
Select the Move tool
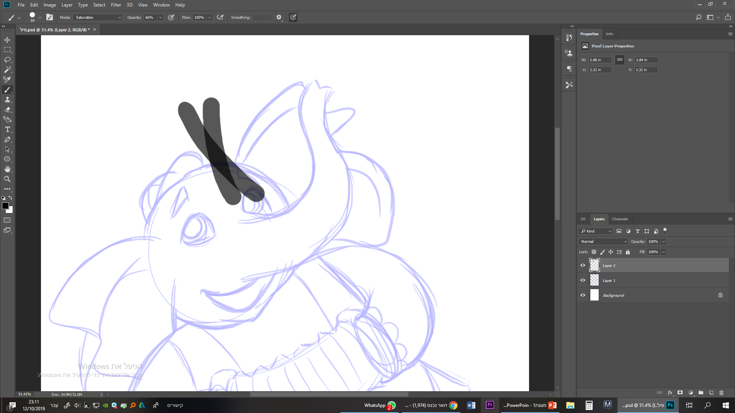coord(7,40)
